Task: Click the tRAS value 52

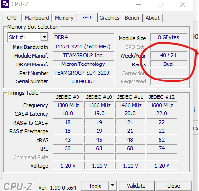Action: pyautogui.click(x=162, y=140)
